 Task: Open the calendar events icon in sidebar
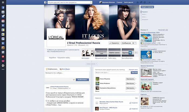point(3,21)
